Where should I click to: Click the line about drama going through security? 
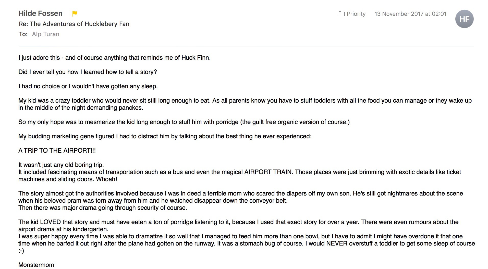tap(103, 208)
